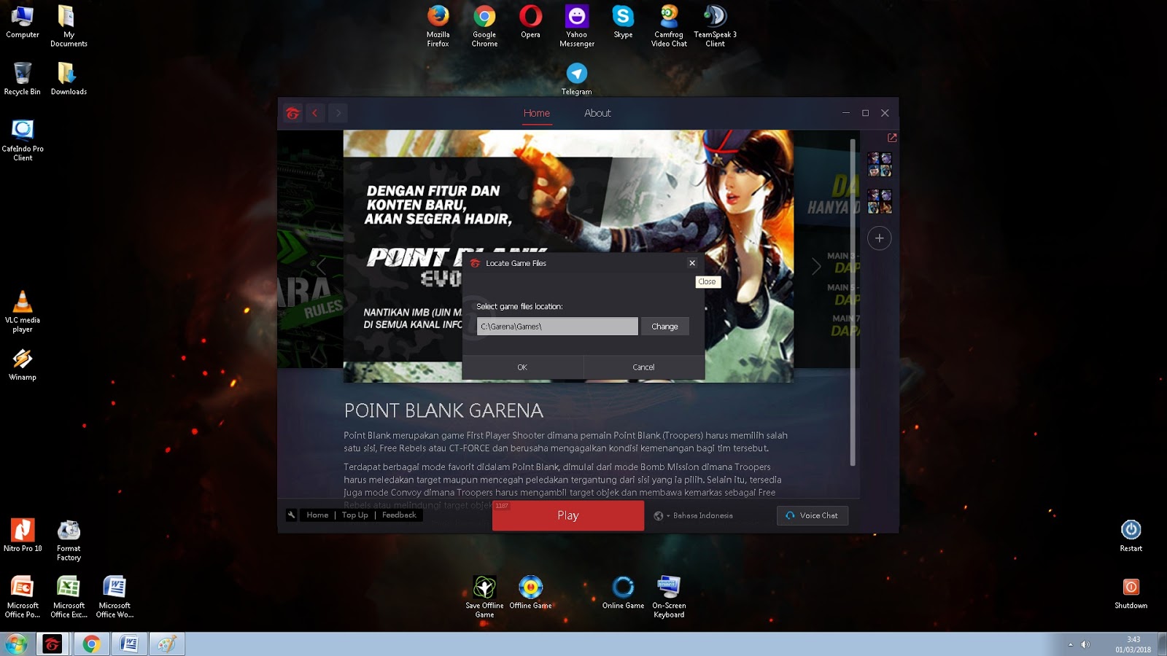Screen dimensions: 1167x656
Task: Click the Garena page vertical scrollbar
Action: [852, 301]
